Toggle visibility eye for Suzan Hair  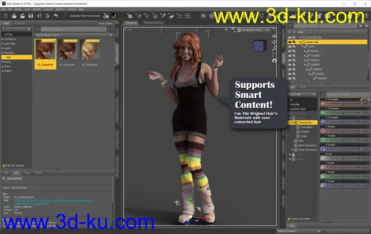click(290, 42)
